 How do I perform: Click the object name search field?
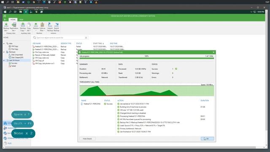(60, 38)
